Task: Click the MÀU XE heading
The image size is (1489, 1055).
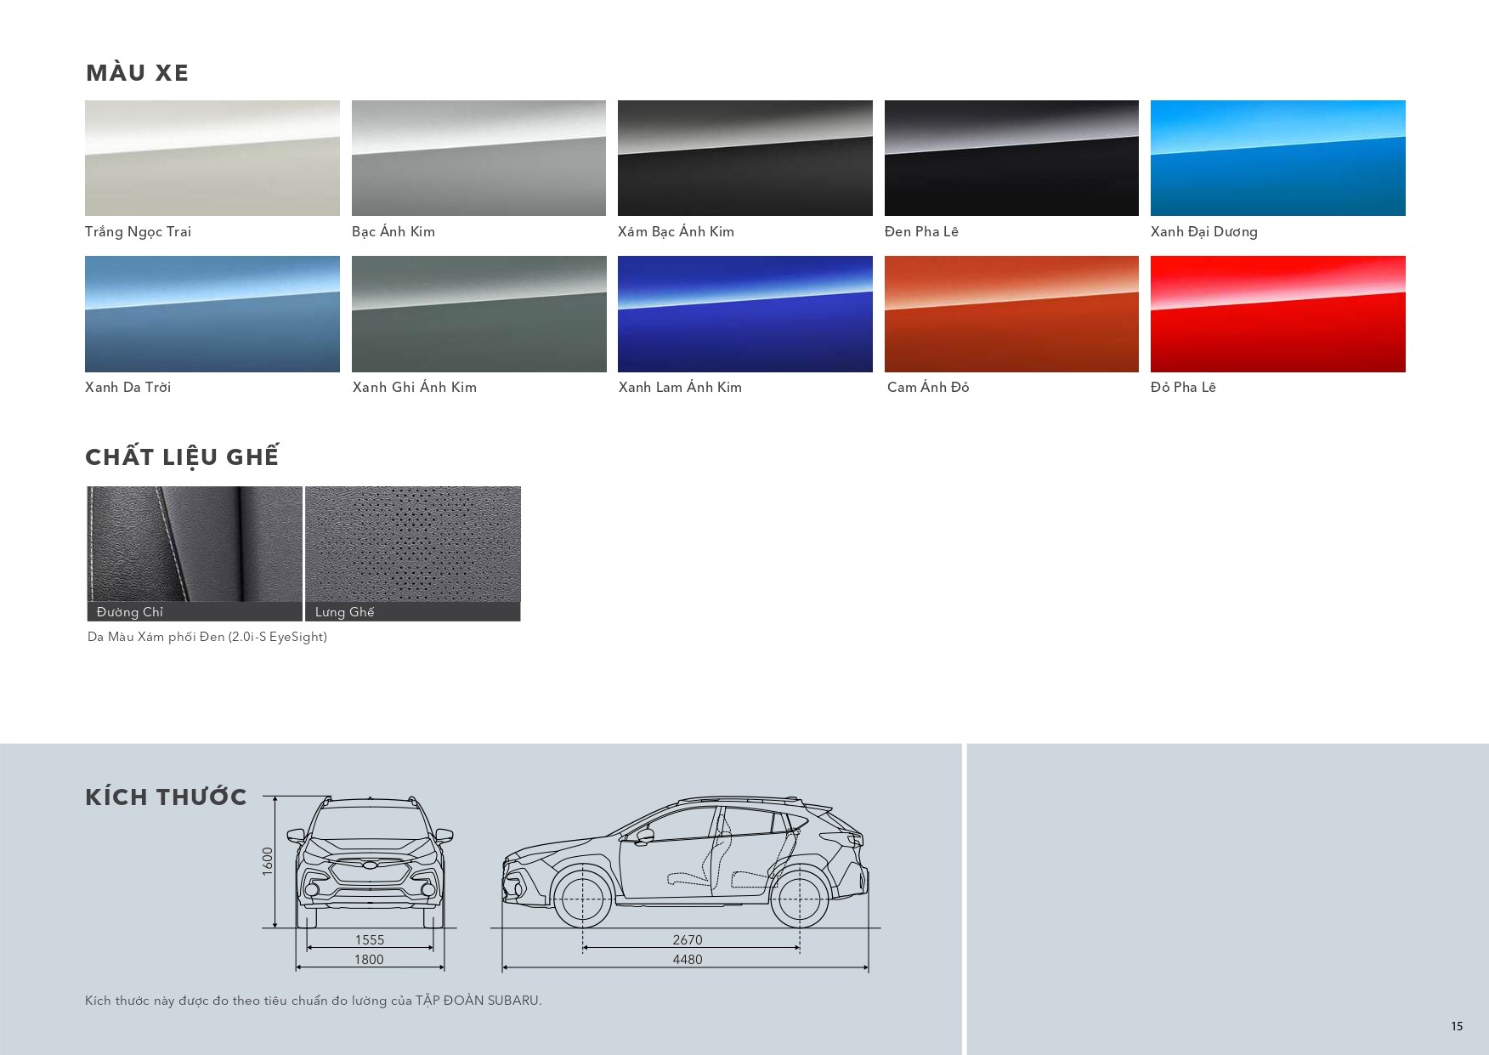Action: 137,73
